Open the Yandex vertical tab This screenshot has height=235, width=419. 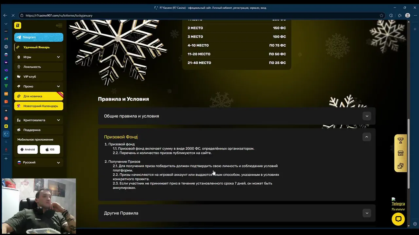coord(6,118)
